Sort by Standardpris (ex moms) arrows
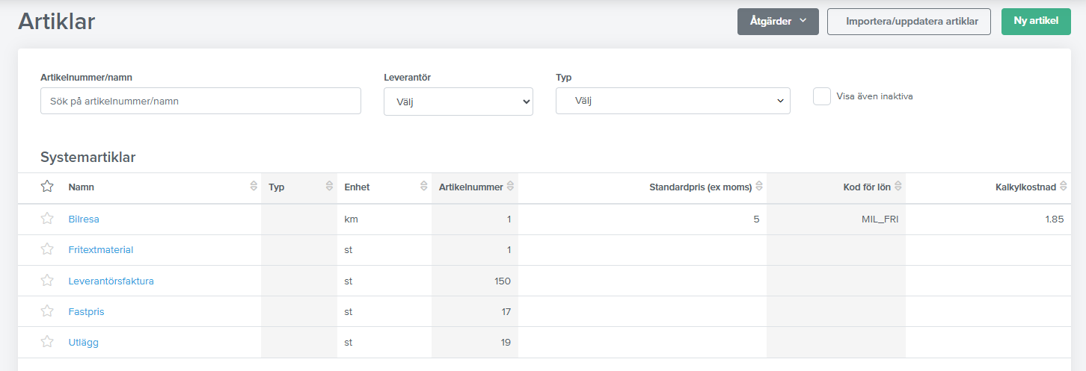This screenshot has height=371, width=1086. pos(759,187)
